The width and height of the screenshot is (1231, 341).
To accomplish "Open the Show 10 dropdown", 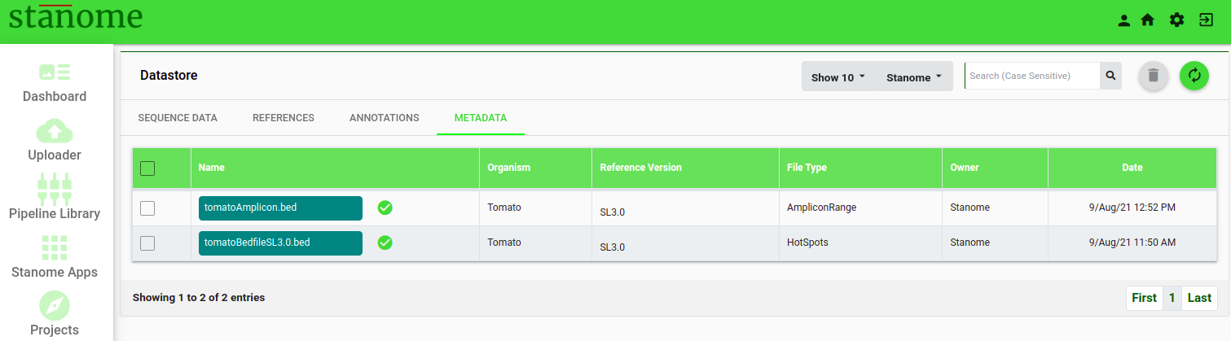I will (838, 77).
